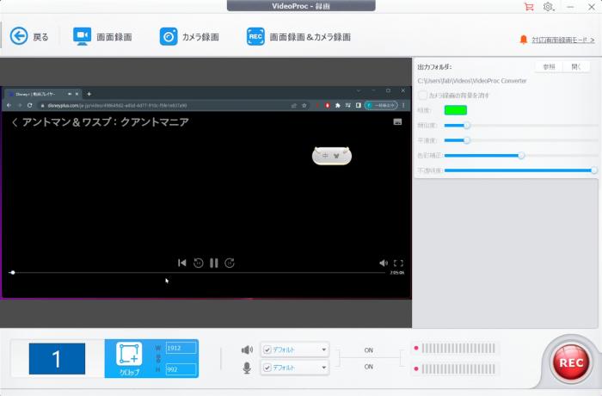
Task: Click the width field showing 1912
Action: (x=181, y=348)
